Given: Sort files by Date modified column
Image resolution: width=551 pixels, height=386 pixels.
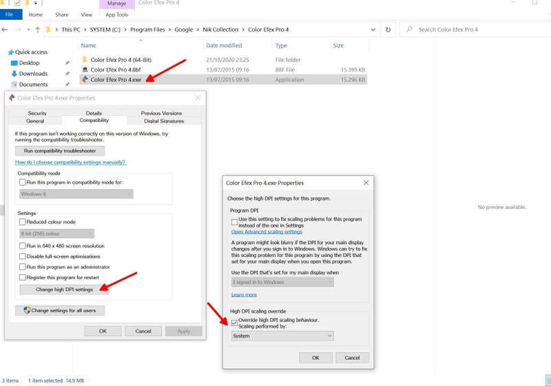Looking at the screenshot, I should click(224, 45).
